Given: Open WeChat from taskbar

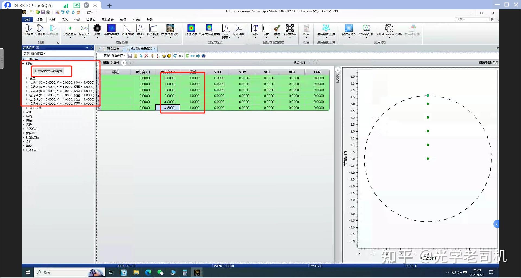Looking at the screenshot, I should pos(160,272).
